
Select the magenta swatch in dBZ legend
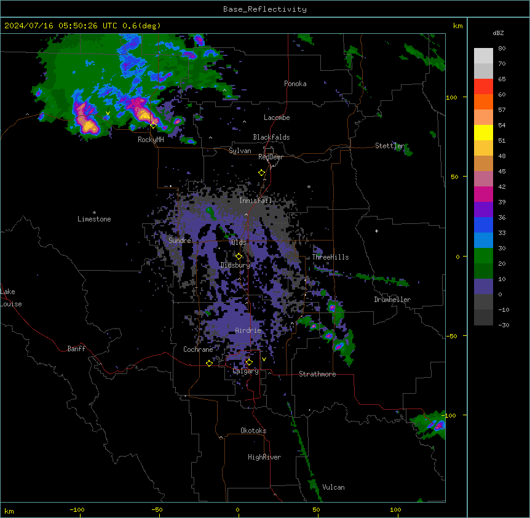coord(483,194)
